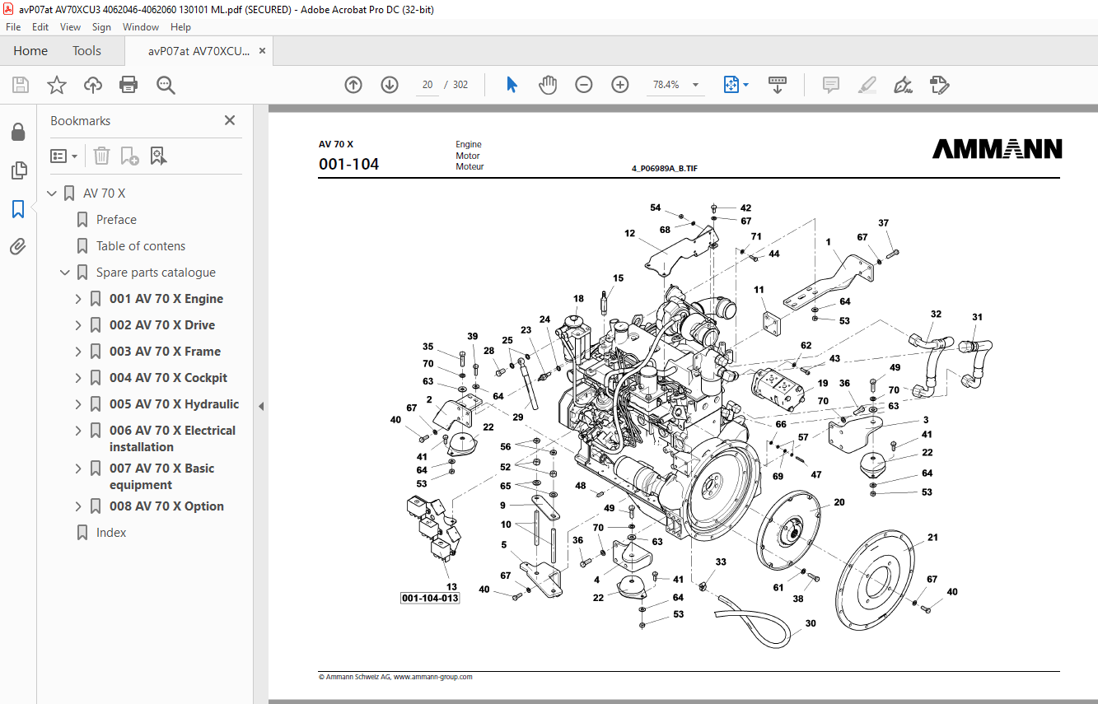Screen dimensions: 1098x704
Task: Expand the 003 AV 70 X Frame bookmark
Action: pyautogui.click(x=78, y=352)
